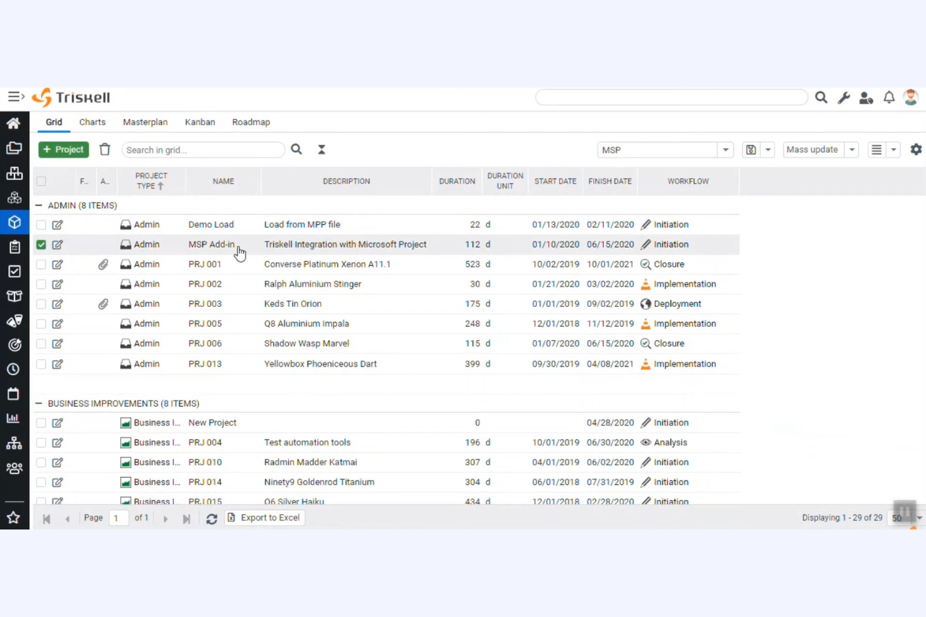Open the wrench settings icon in header
Screen dimensions: 926x617
point(844,98)
